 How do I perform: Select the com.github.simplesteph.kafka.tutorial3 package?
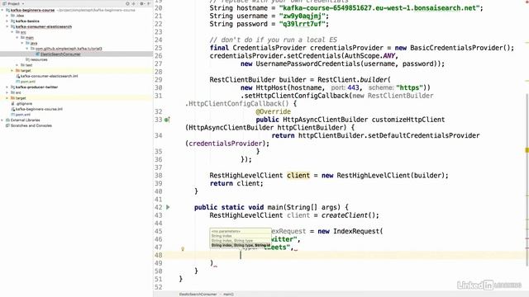click(x=68, y=49)
